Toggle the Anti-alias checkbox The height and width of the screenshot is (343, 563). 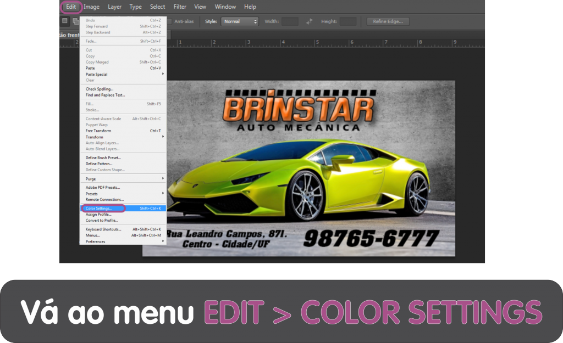(169, 21)
